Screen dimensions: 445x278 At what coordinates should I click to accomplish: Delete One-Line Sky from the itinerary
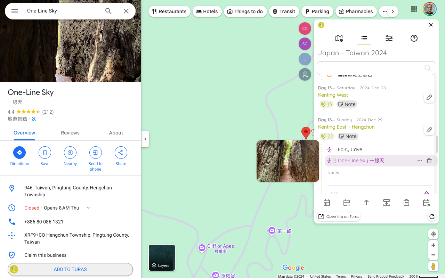429,161
